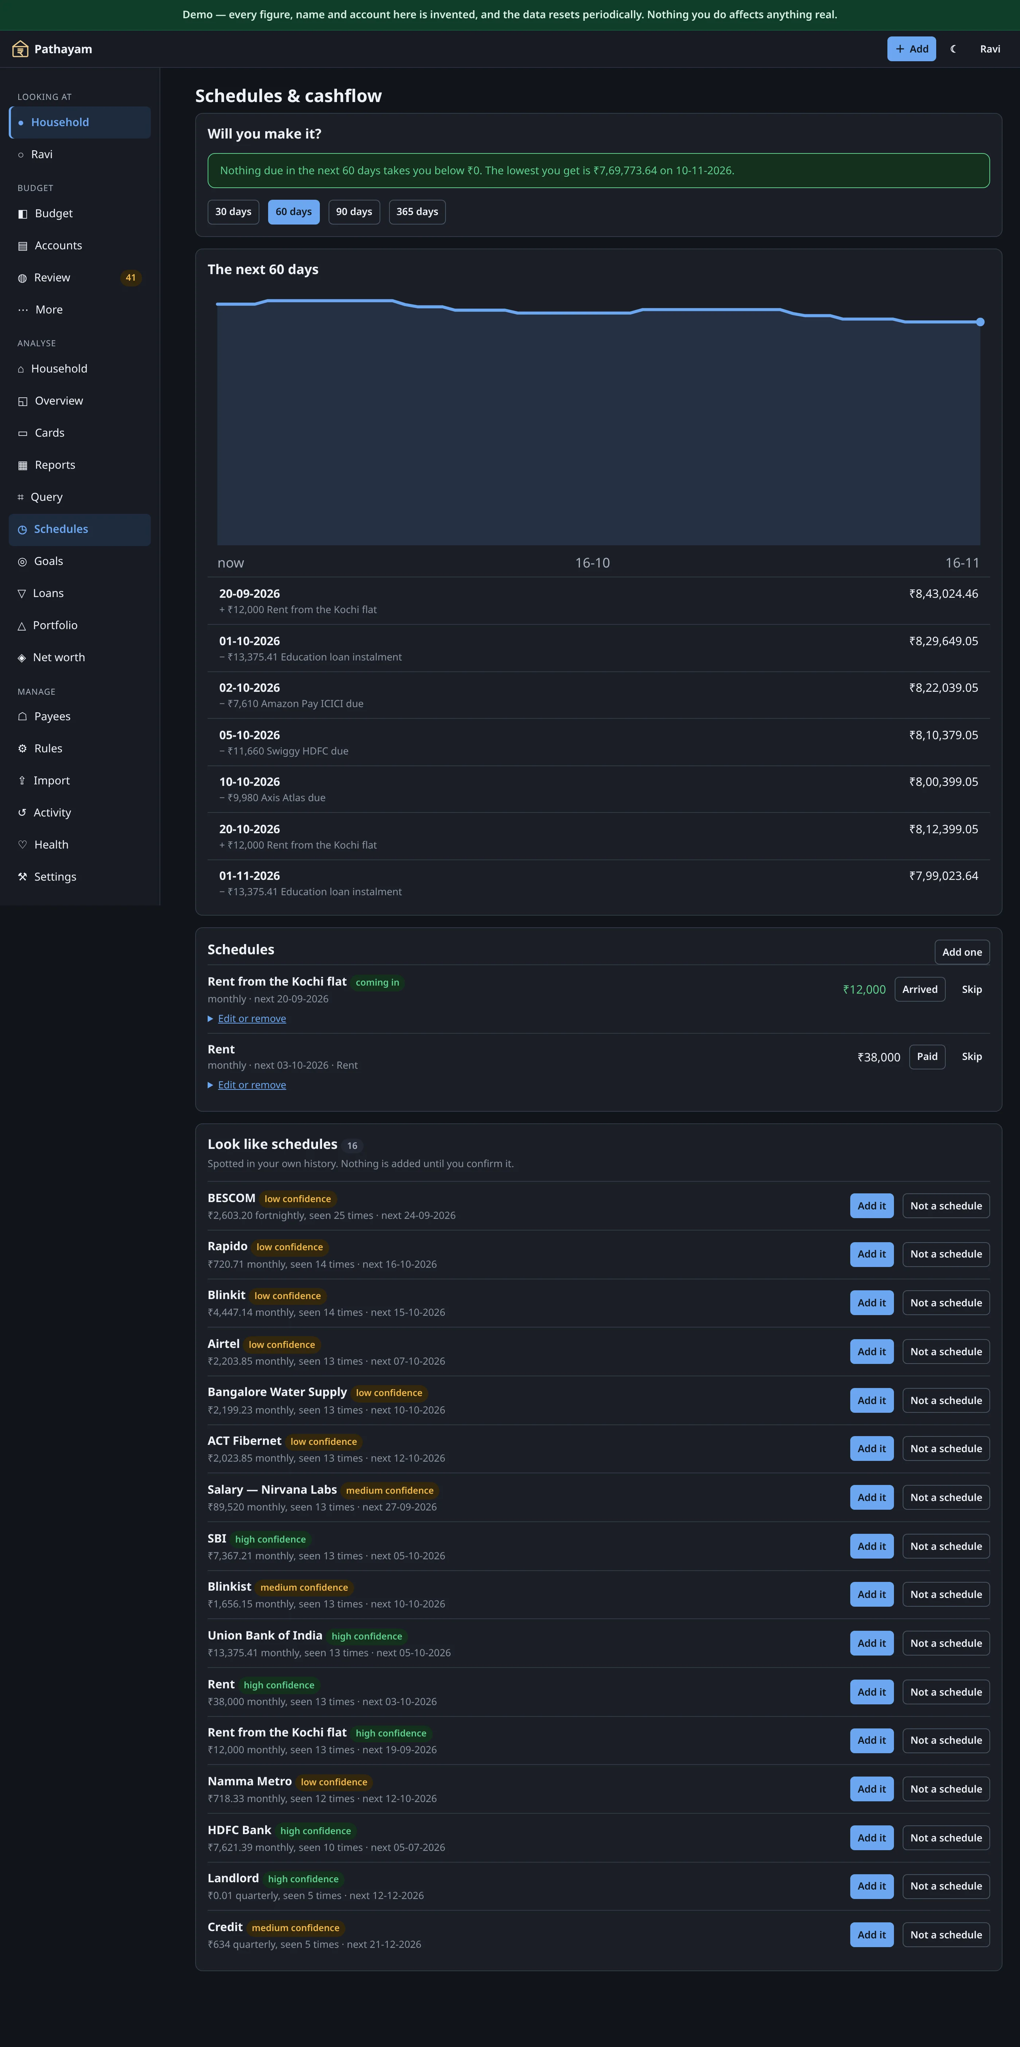
Task: Switch forecast to 90 days
Action: [354, 212]
